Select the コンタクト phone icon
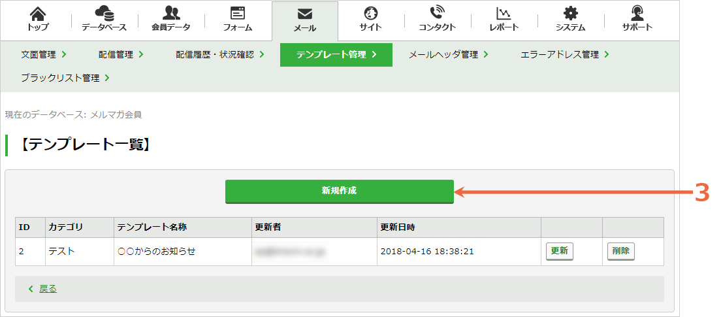This screenshot has width=721, height=317. 437,13
